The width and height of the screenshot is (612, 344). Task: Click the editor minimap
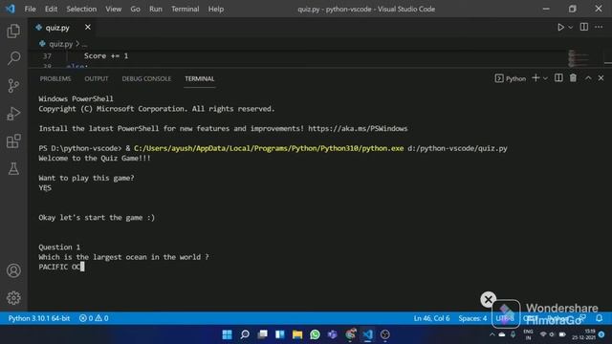point(579,58)
